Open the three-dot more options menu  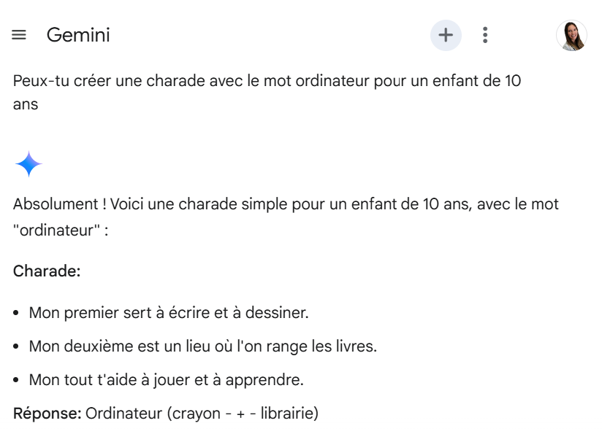(485, 35)
